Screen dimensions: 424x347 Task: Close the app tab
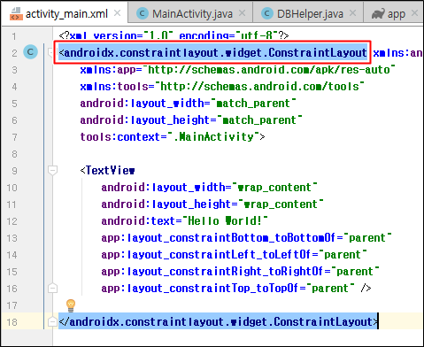(x=414, y=13)
